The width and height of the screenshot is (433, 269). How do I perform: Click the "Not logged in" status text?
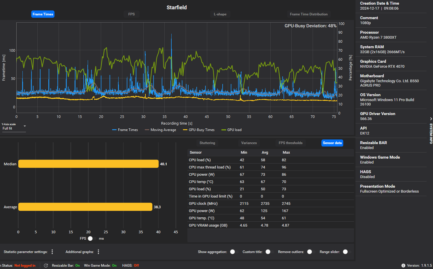coord(25,266)
